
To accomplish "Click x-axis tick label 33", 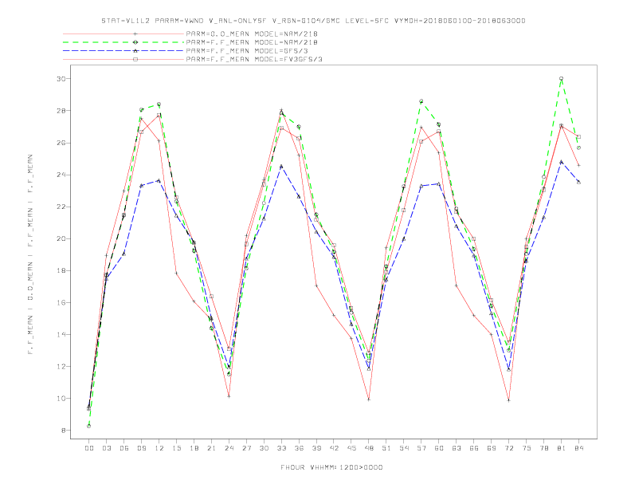I will coord(281,448).
